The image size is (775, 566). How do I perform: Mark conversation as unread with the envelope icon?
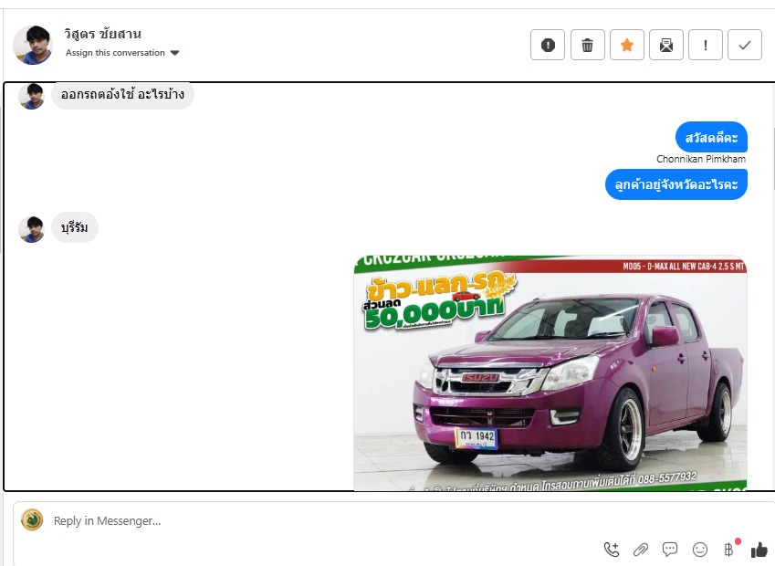(x=666, y=45)
